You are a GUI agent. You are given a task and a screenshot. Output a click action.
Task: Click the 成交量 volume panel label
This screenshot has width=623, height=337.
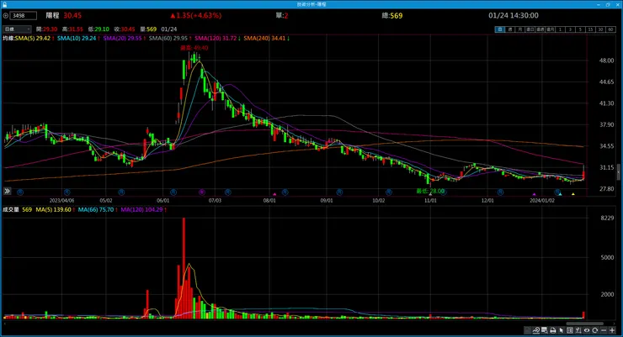(11, 210)
